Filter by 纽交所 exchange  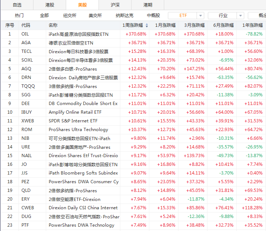pos(70,16)
